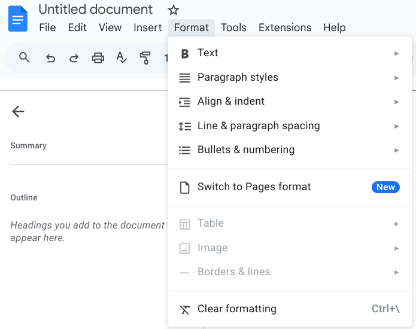The width and height of the screenshot is (416, 329).
Task: Click the Redo arrow icon
Action: pos(74,58)
